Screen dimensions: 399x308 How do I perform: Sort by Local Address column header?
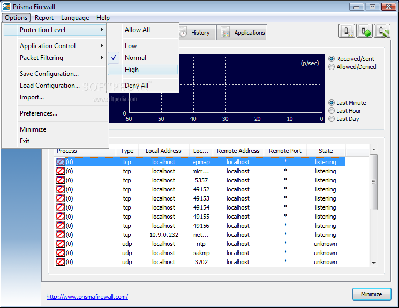163,151
